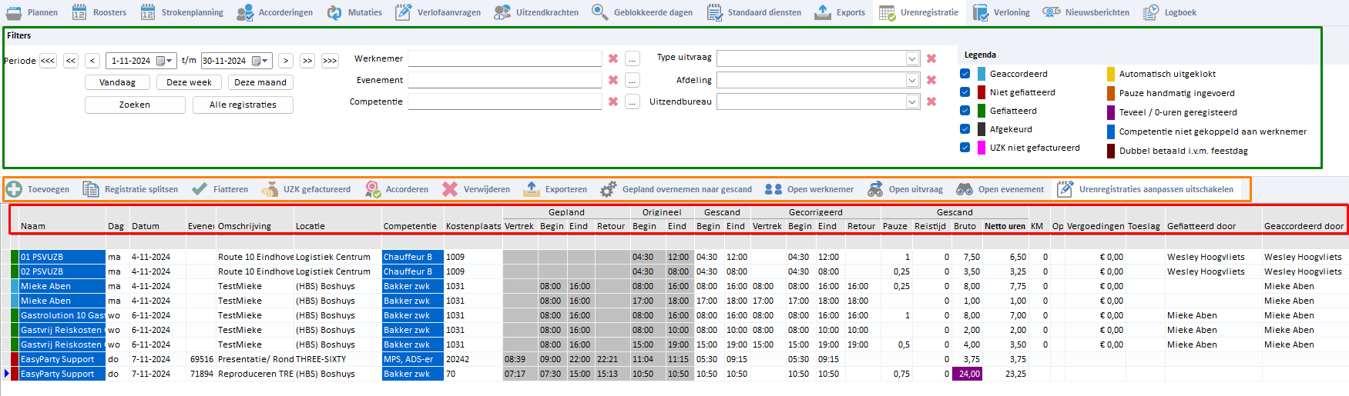Image resolution: width=1349 pixels, height=396 pixels.
Task: Jump forward with the >>> period button
Action: [x=330, y=61]
